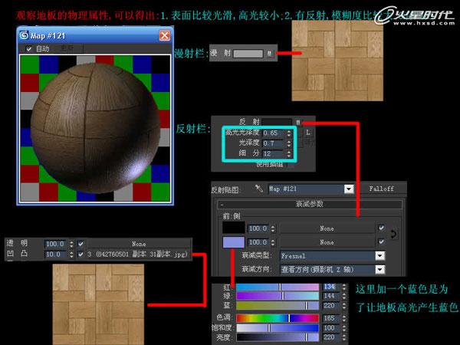Click the 细分 subdivisions field showing 12
The image size is (460, 345).
pyautogui.click(x=274, y=153)
